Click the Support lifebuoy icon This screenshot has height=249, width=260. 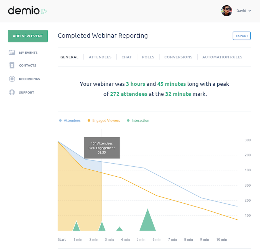tap(12, 92)
